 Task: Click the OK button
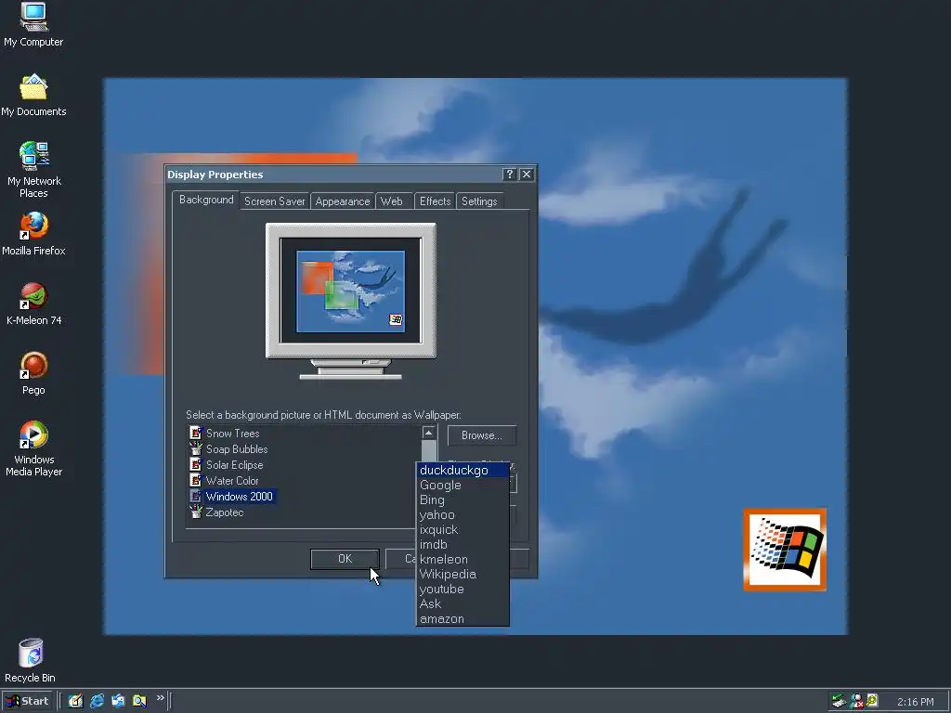click(x=345, y=558)
